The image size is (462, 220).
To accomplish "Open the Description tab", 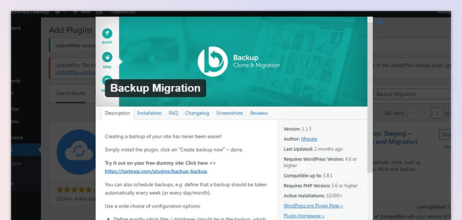I will pyautogui.click(x=117, y=113).
